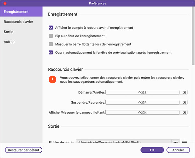Screen dimensions: 195x158
Task: Go to the Sortie sidebar tab
Action: click(21, 32)
